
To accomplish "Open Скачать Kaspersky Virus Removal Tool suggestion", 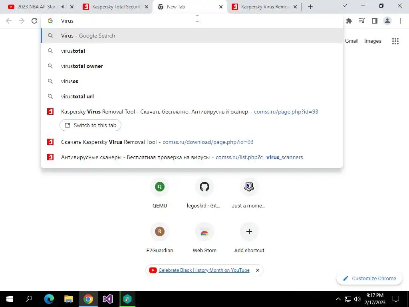I will [192, 142].
